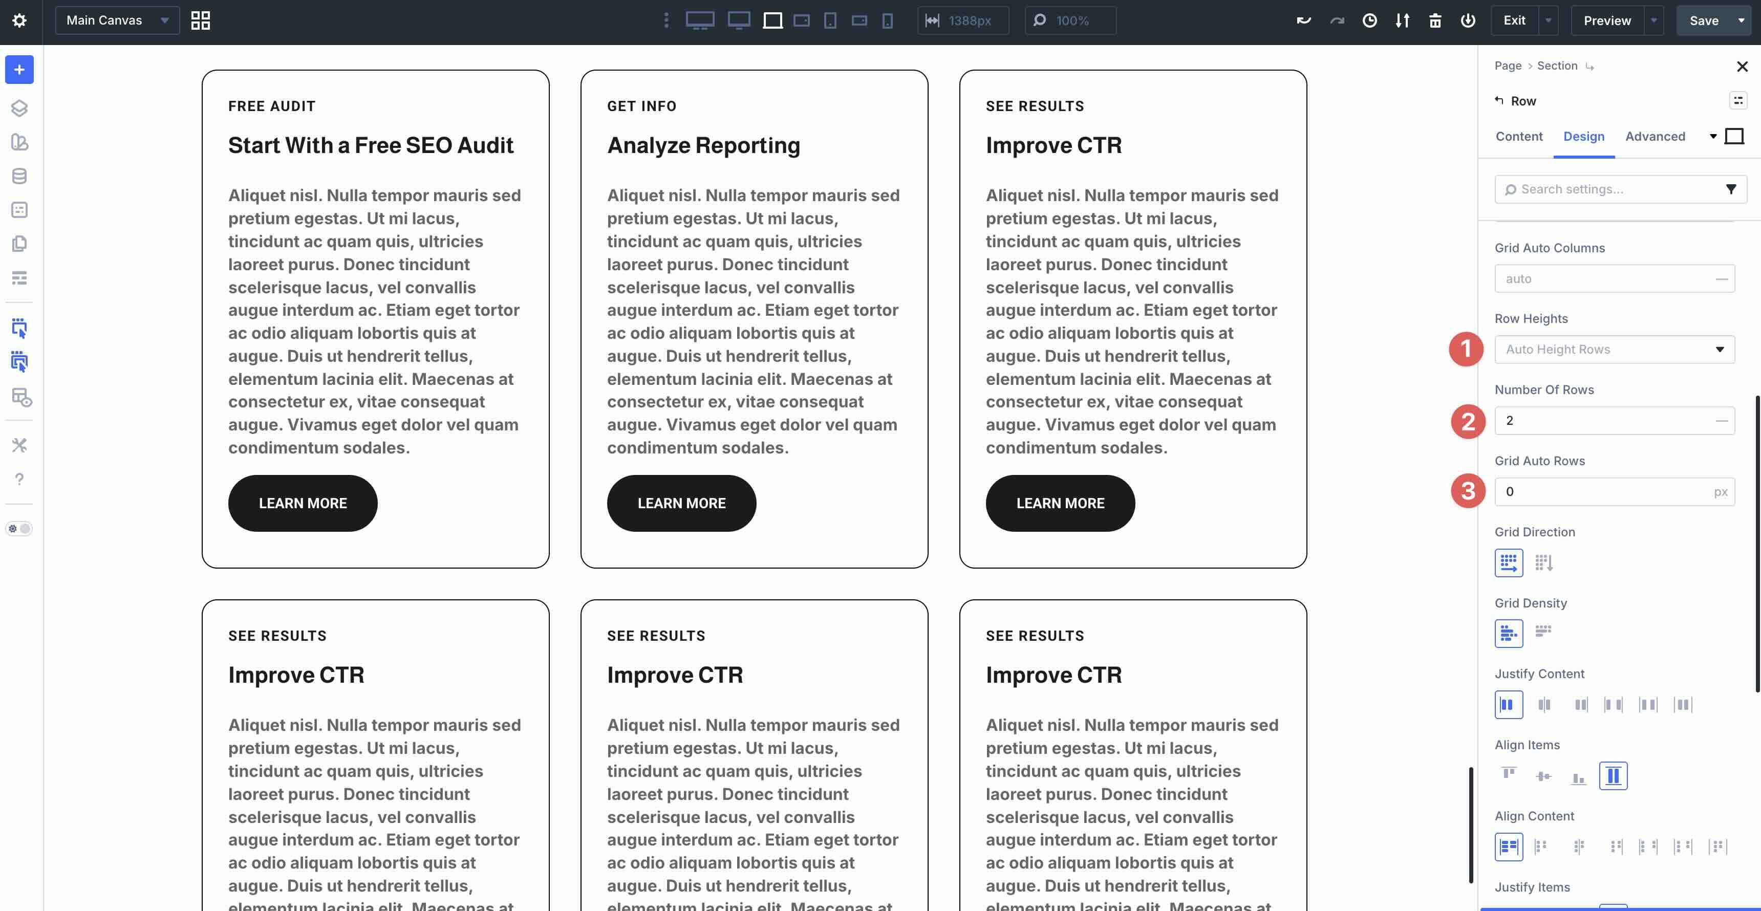Open the Add Elements panel with the plus icon
This screenshot has width=1761, height=911.
point(19,69)
